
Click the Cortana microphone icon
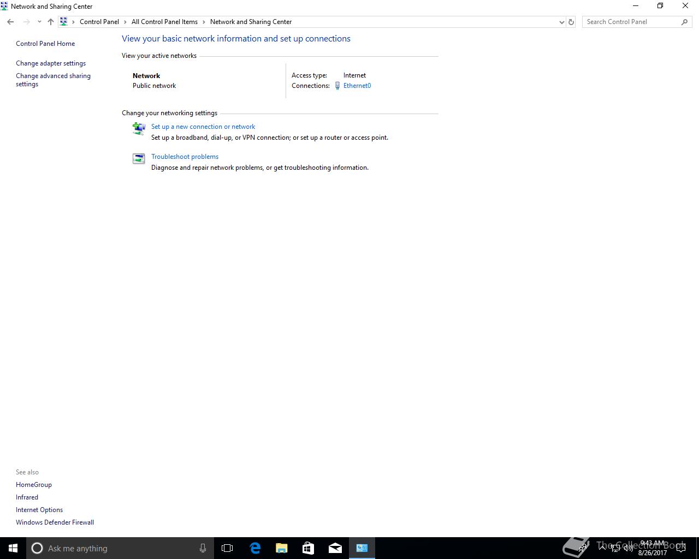[x=203, y=548]
